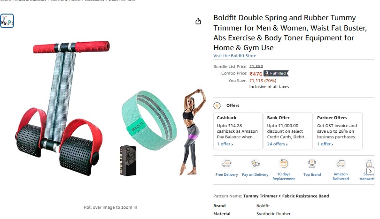The width and height of the screenshot is (380, 219).
Task: Select the product thumbnail image
Action: 7,21
